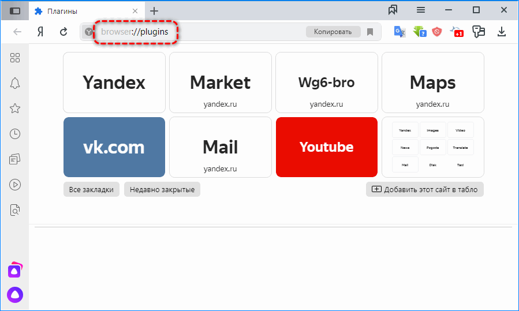Switch to the Плагины tab
Screen dimensions: 519x311
[81, 11]
